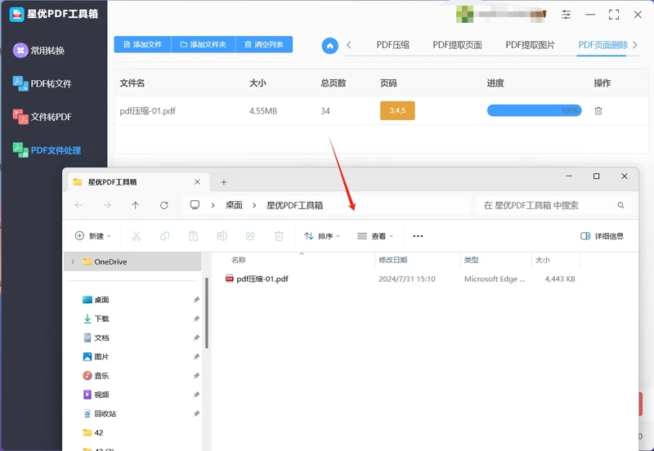The width and height of the screenshot is (654, 451).
Task: Switch to PDF页面删除 tab
Action: (602, 45)
